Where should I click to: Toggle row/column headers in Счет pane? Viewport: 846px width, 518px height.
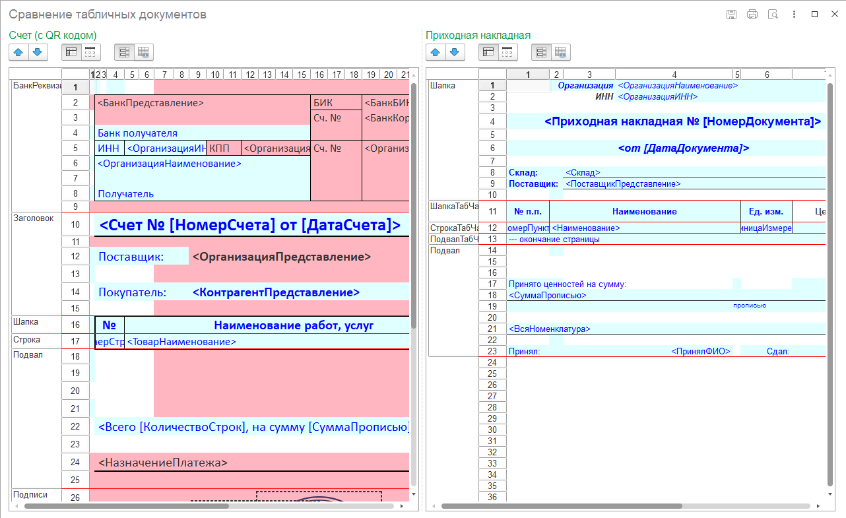[x=71, y=52]
